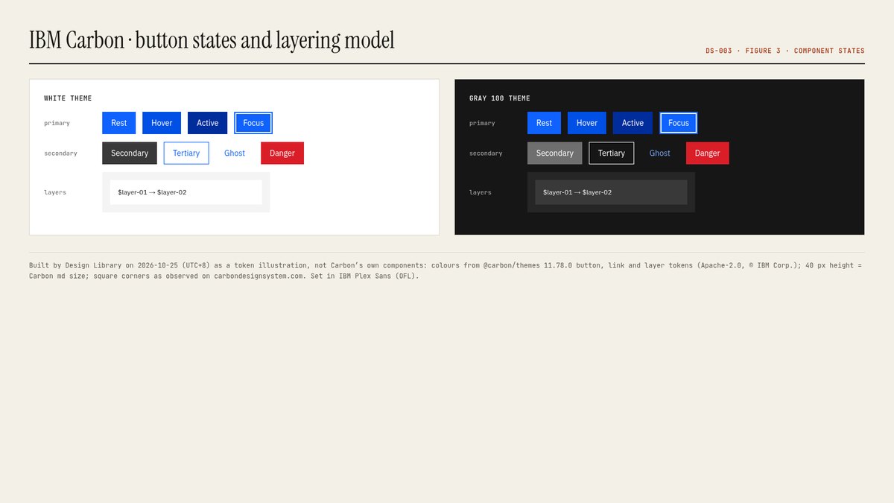The image size is (894, 503).
Task: Select the "secondary" row label in White theme
Action: pos(61,154)
